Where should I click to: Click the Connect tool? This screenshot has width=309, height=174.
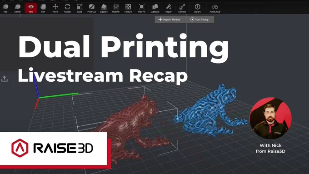(182, 8)
